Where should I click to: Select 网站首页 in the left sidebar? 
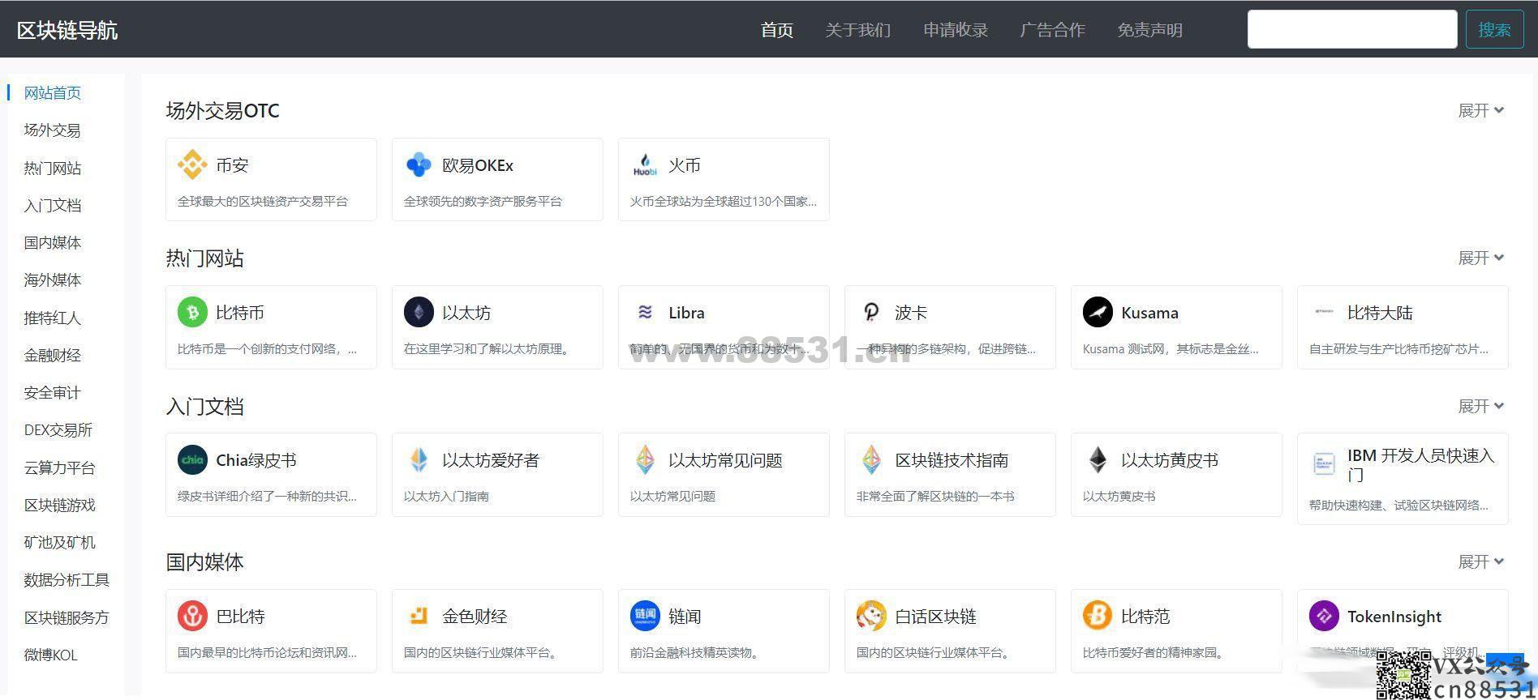coord(53,93)
